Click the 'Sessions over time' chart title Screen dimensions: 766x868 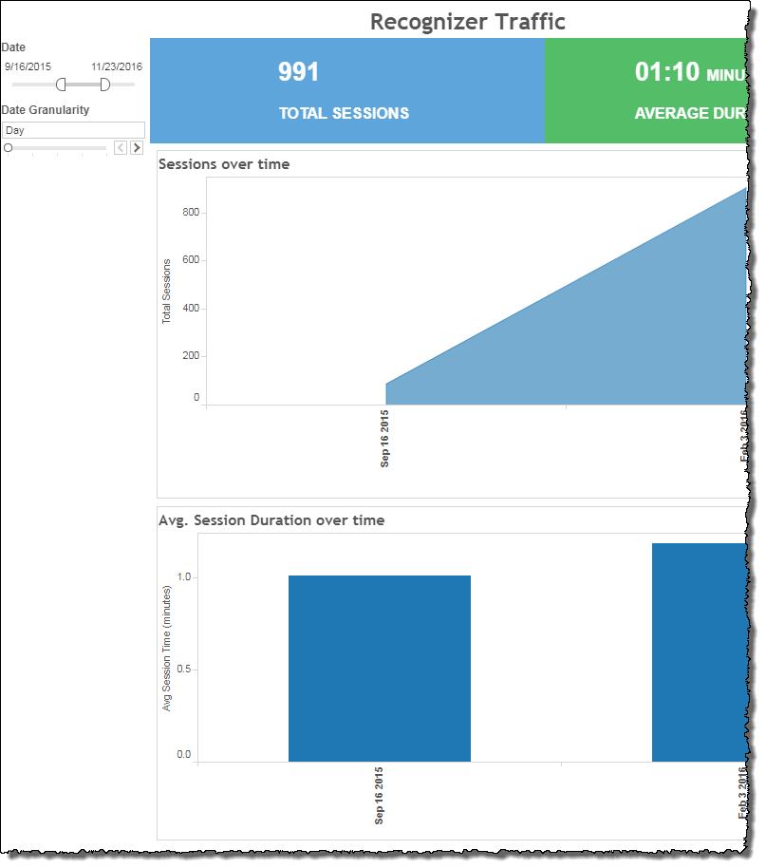[x=224, y=164]
